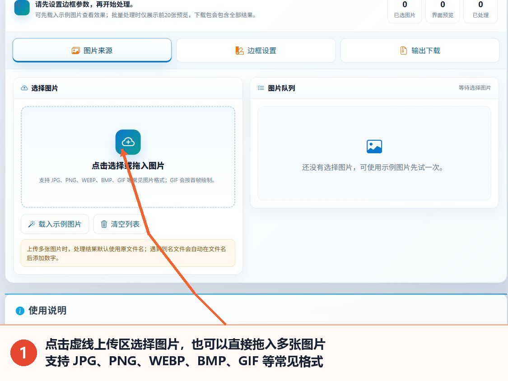Screen dimensions: 508x381
Task: Click the cloud upload icon in dropzone
Action: pyautogui.click(x=128, y=142)
